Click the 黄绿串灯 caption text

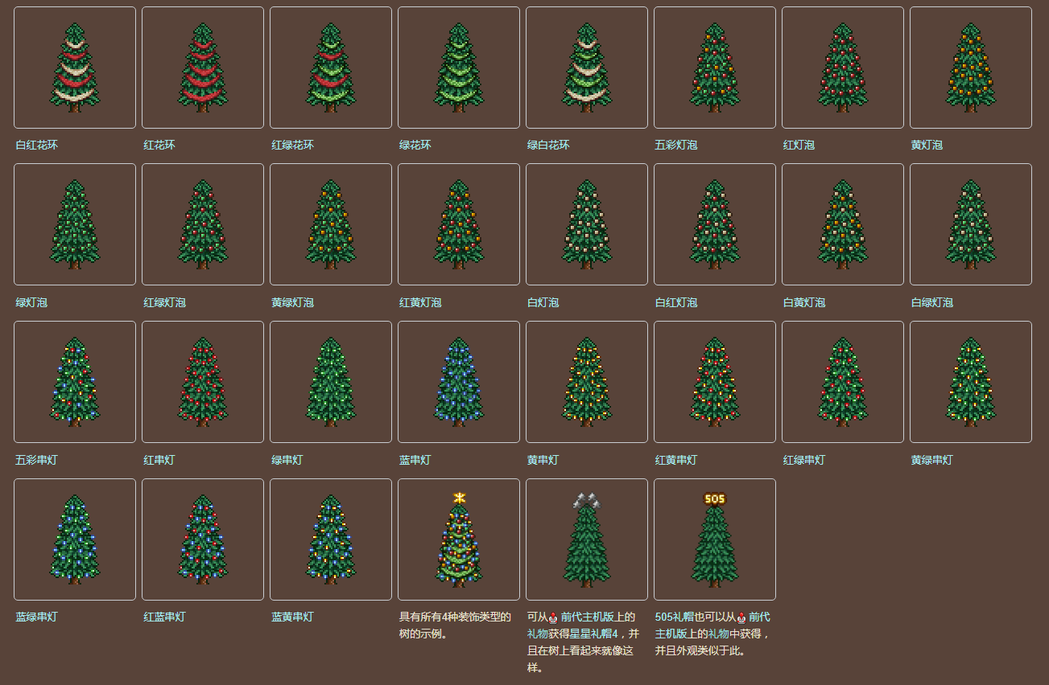pyautogui.click(x=932, y=461)
